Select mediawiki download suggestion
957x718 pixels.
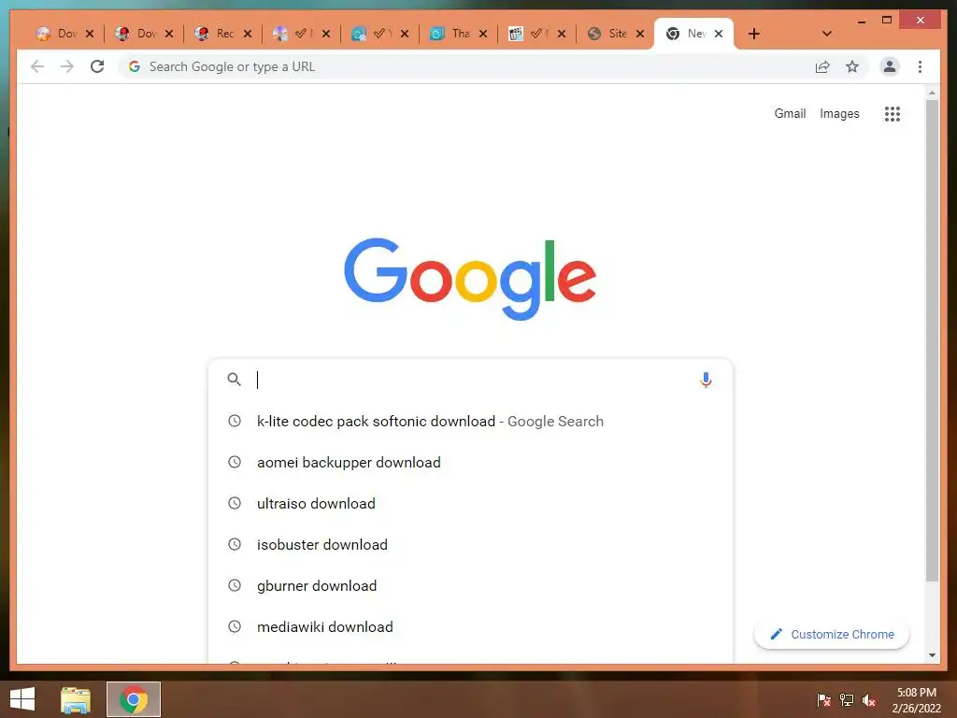point(470,626)
